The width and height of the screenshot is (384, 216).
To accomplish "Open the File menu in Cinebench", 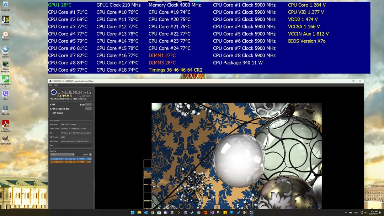I will click(x=50, y=85).
